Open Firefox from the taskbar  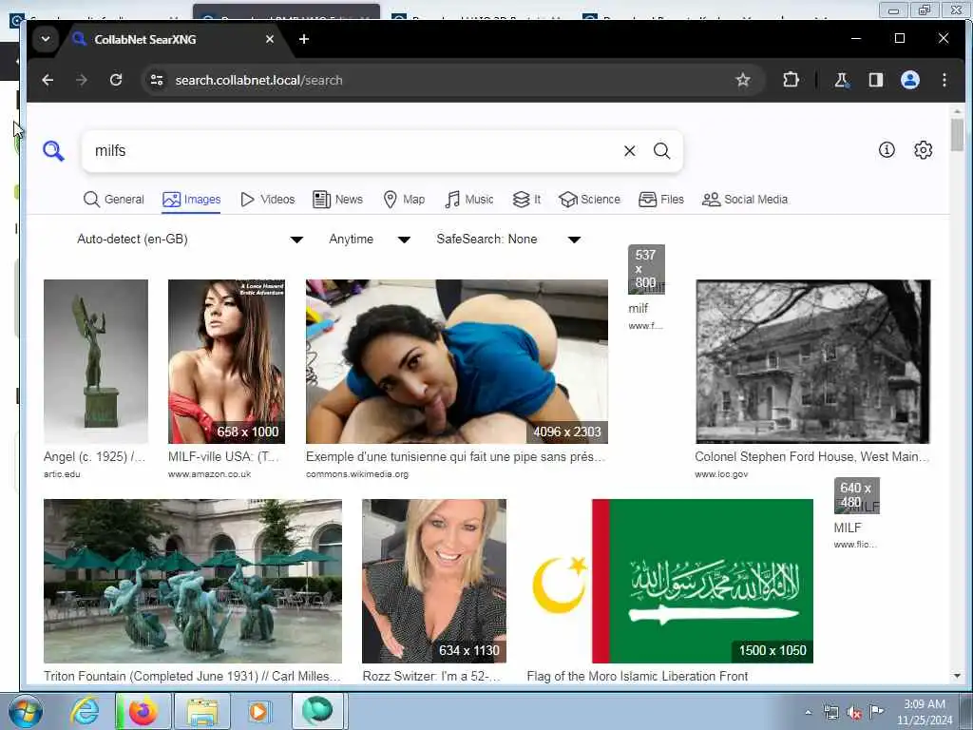click(143, 711)
